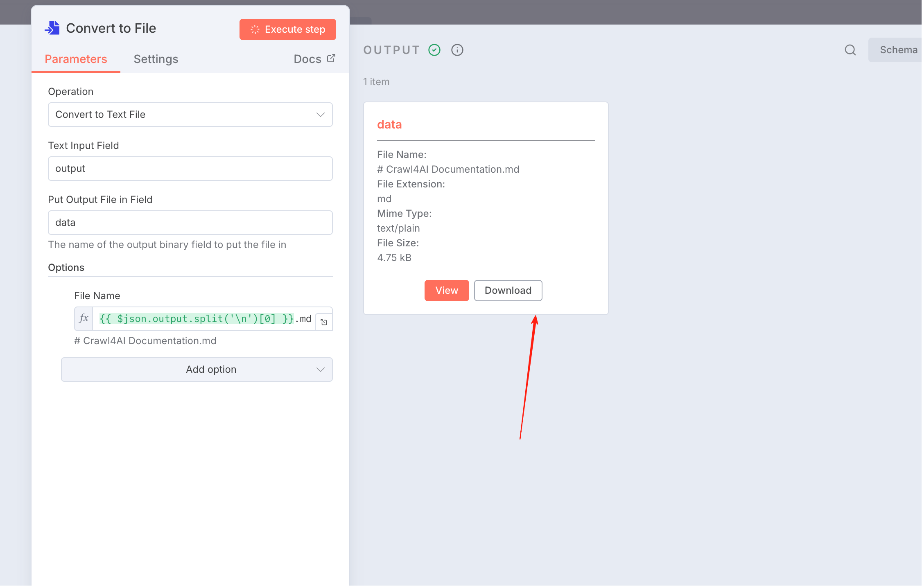Open expression editor expand icon

point(324,322)
